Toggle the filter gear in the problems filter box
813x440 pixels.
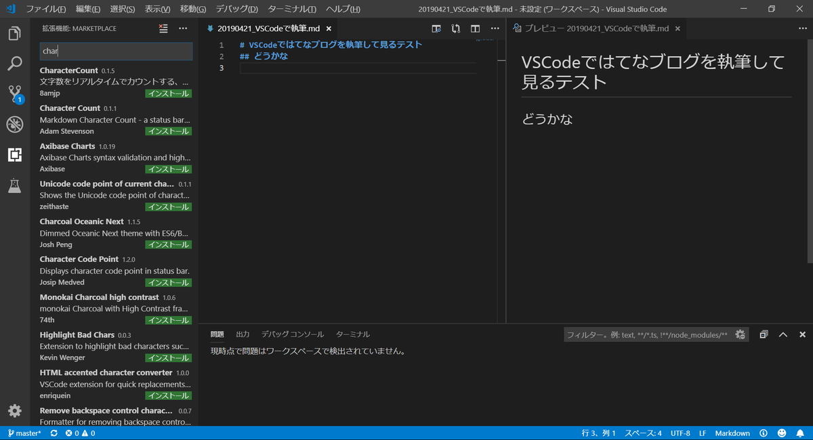pyautogui.click(x=741, y=334)
